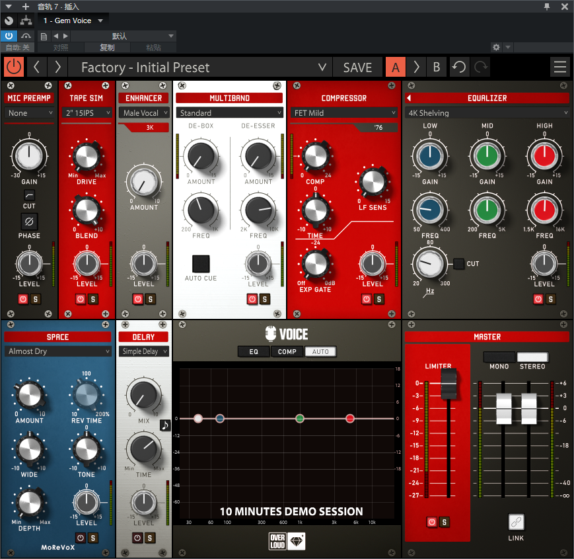Copy A to B arrow
Viewport: 574px width, 559px height.
tap(416, 67)
